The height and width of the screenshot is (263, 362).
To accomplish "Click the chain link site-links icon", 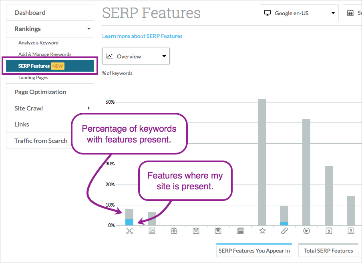I will (284, 231).
